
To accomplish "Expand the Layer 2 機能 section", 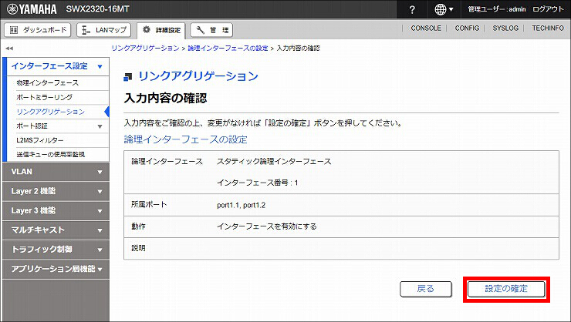I will 56,191.
